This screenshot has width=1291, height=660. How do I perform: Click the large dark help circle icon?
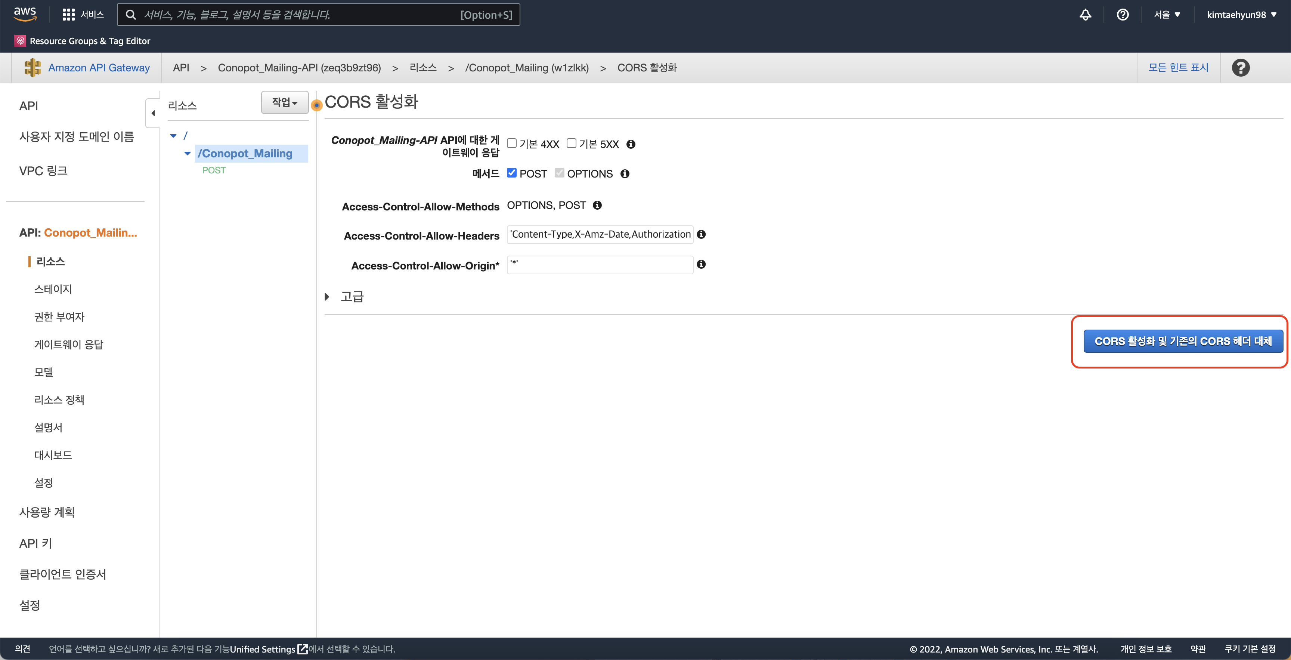[x=1240, y=68]
